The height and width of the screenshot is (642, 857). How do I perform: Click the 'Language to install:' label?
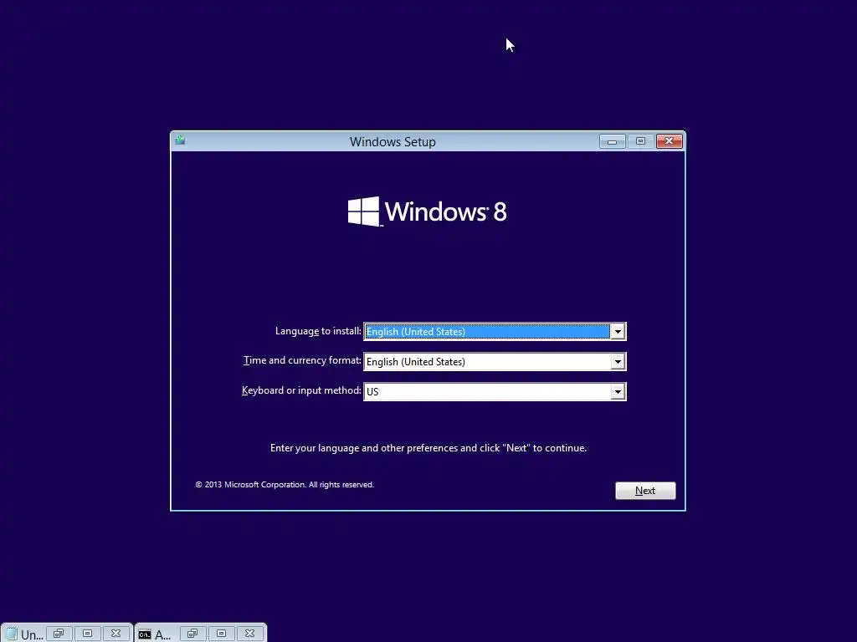tap(318, 331)
